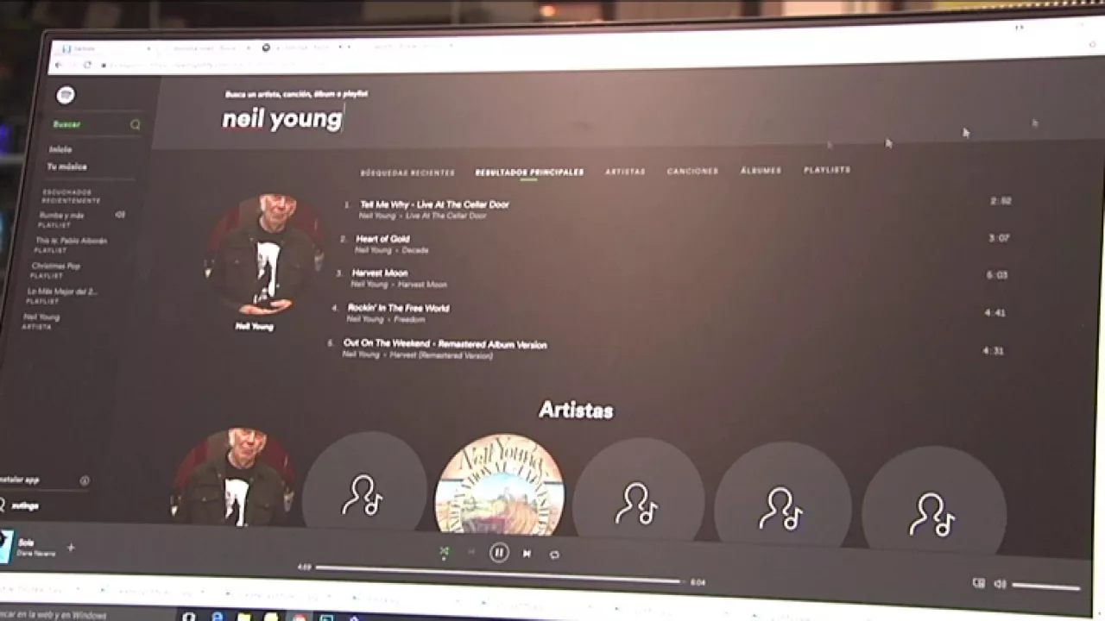
Task: Open Tu música in the sidebar
Action: click(66, 166)
